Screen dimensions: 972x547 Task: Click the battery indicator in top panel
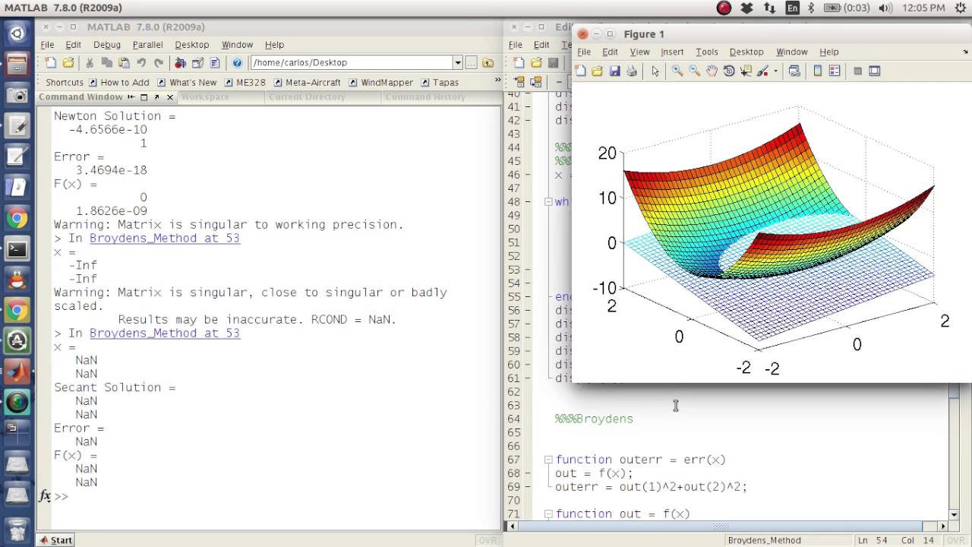click(846, 8)
